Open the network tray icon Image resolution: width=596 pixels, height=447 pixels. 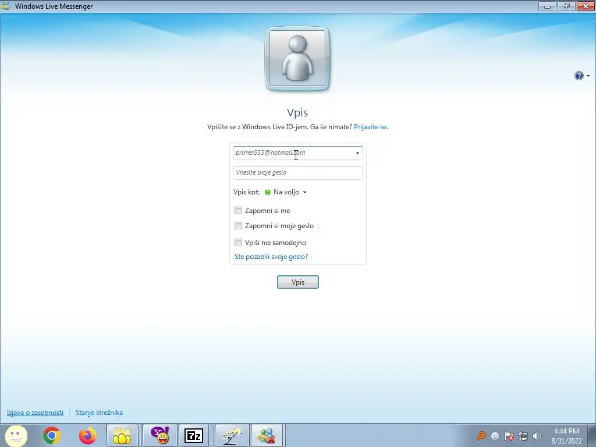[x=523, y=436]
